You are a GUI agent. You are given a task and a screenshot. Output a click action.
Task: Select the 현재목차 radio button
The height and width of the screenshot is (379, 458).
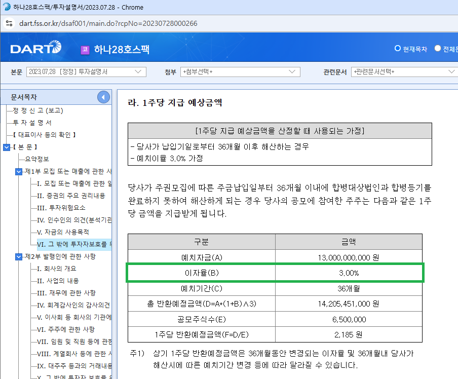398,49
